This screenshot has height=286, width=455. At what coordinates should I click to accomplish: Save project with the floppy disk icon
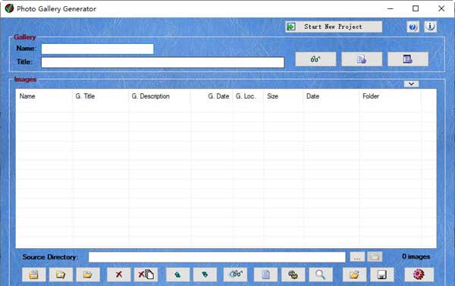tap(382, 275)
